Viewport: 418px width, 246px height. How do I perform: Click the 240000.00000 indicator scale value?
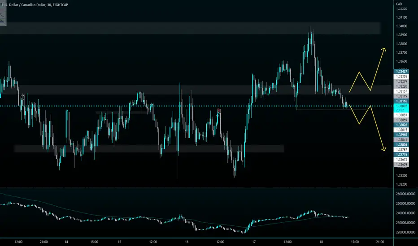tap(405, 213)
